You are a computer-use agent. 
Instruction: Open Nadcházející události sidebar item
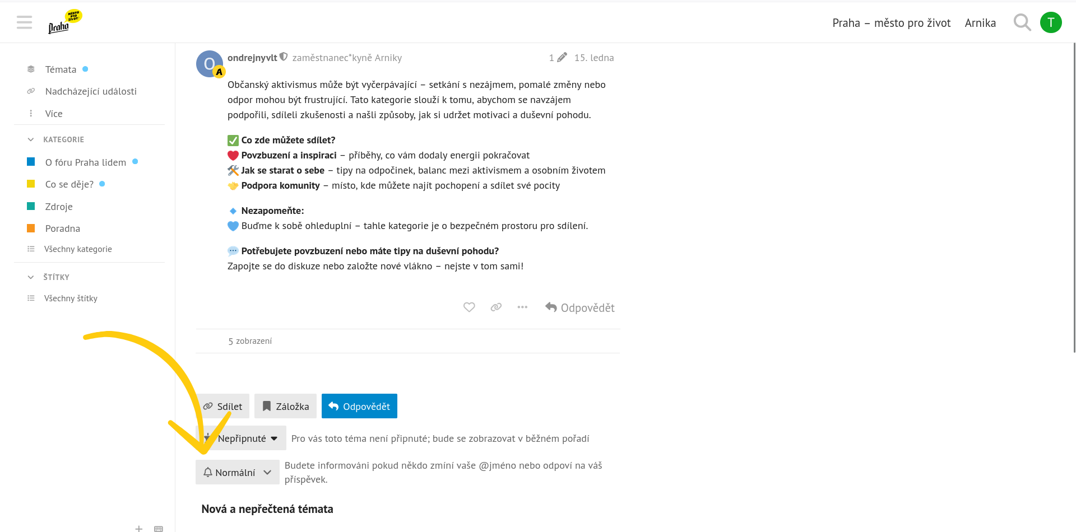click(91, 91)
